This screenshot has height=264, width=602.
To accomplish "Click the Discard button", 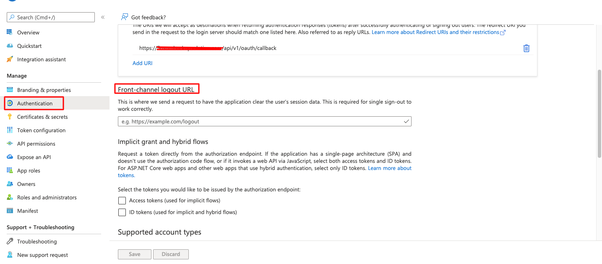I will click(171, 254).
